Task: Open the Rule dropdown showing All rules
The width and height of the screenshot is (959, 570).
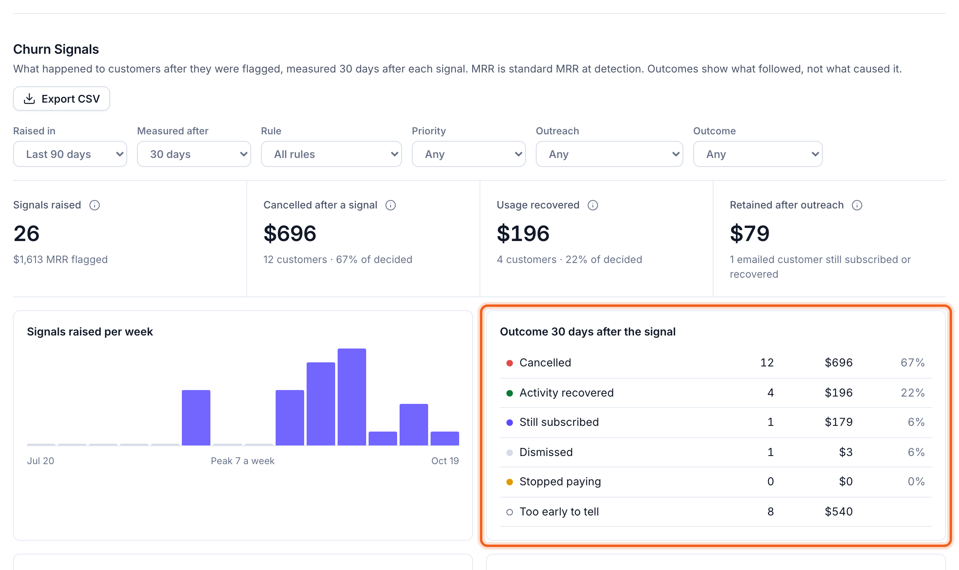Action: [x=331, y=154]
